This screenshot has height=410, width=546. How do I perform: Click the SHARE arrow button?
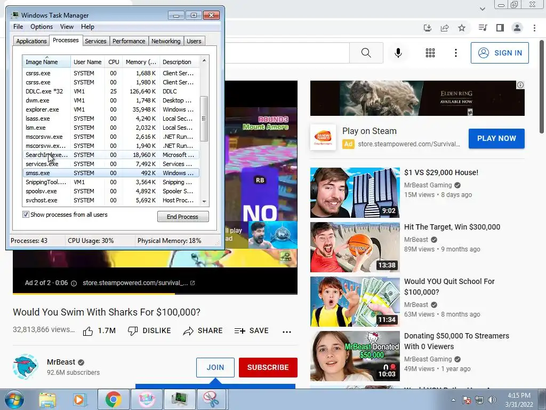coord(203,331)
